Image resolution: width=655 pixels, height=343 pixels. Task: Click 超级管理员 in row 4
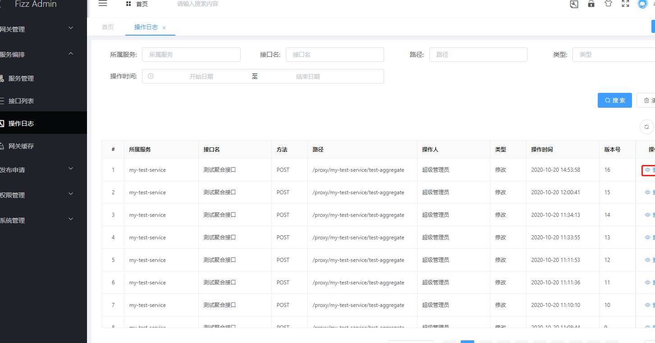pyautogui.click(x=435, y=238)
